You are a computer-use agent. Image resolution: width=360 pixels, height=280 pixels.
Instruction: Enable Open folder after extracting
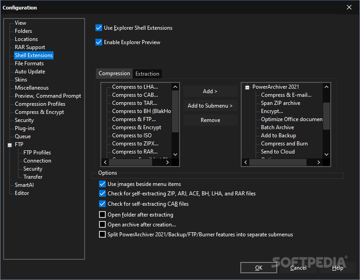[x=102, y=215]
